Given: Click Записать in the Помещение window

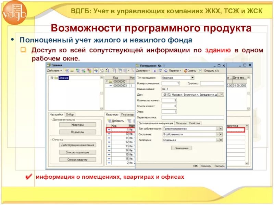Looking at the screenshot, I should coord(206,166).
